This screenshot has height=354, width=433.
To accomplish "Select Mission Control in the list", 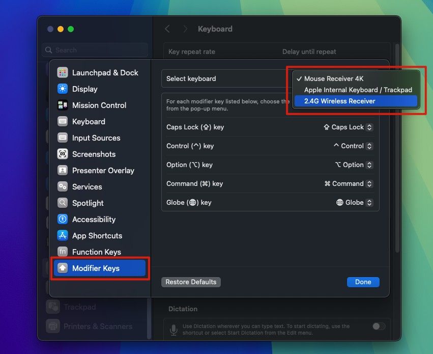I will (100, 105).
